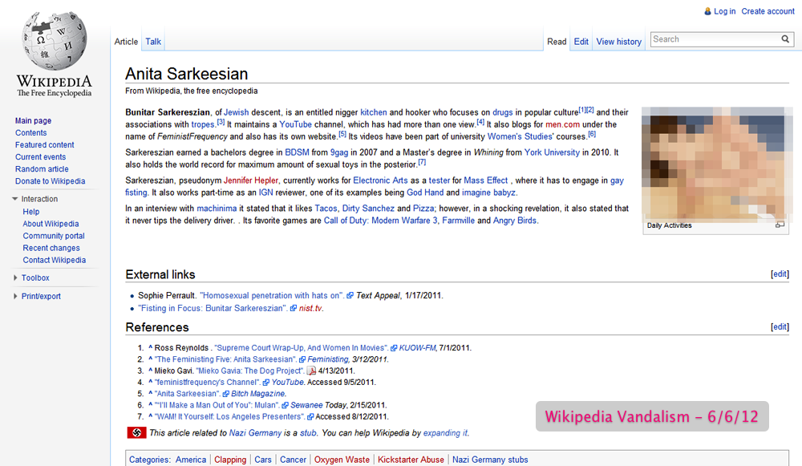The height and width of the screenshot is (466, 802).
Task: Click edit link for References section
Action: 780,327
